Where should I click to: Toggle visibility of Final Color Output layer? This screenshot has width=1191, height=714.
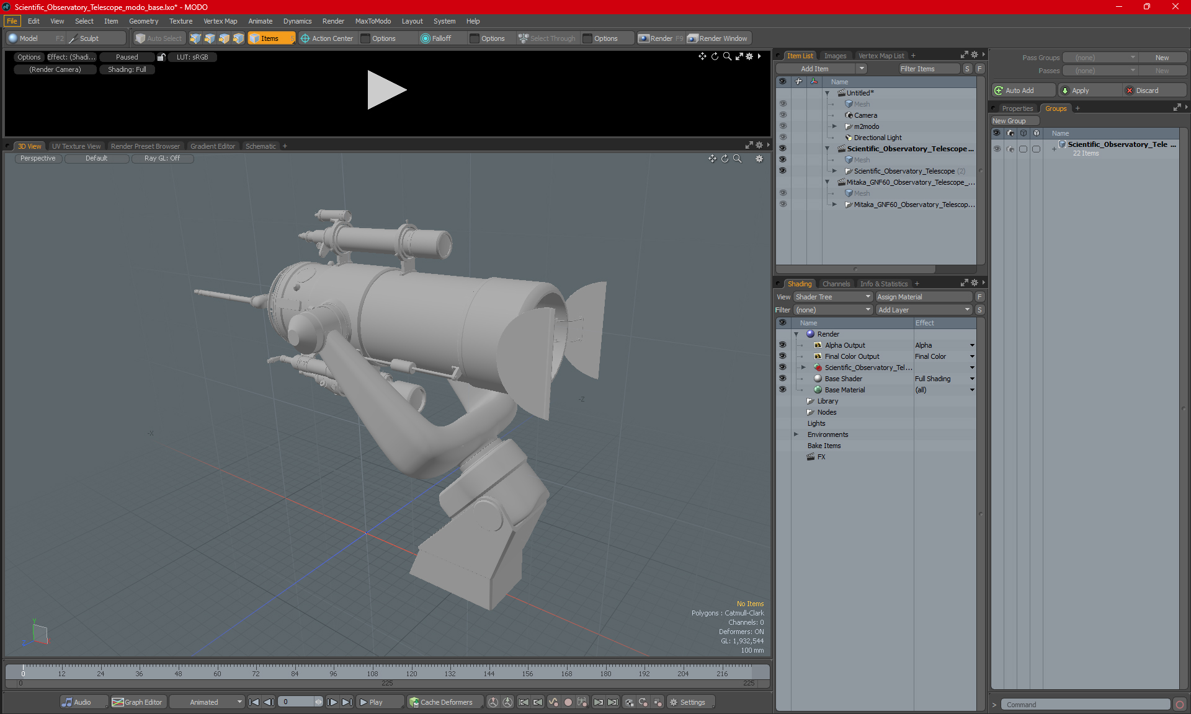(x=783, y=356)
